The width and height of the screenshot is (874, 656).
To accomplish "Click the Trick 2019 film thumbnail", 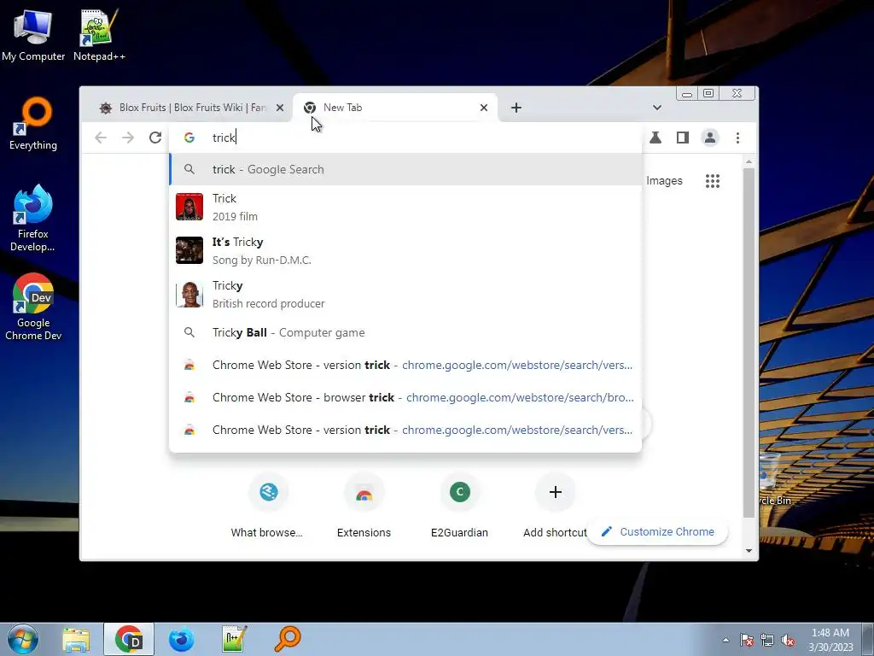I will (189, 207).
